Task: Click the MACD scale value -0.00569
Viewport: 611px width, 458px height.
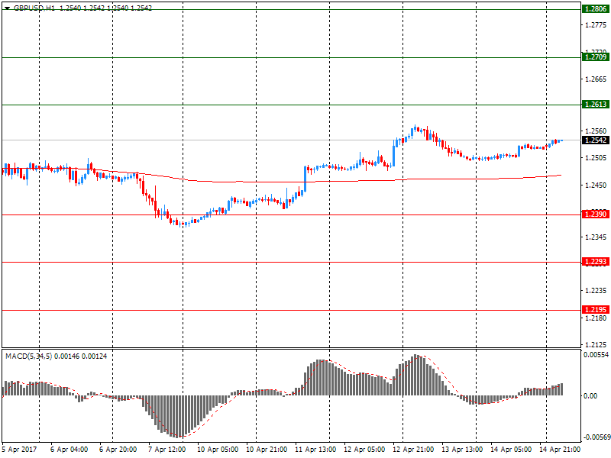Action: pos(596,437)
